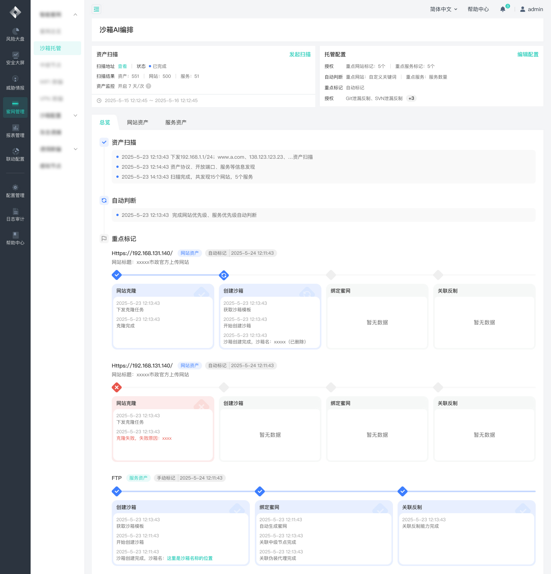Click the FTP 绑定蜜网 progress step marker
551x574 pixels.
[x=260, y=491]
